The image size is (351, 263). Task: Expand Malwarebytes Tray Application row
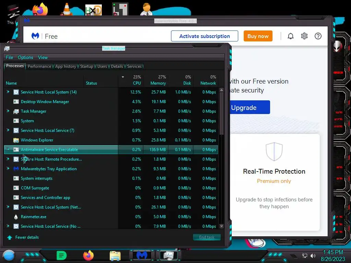point(8,168)
